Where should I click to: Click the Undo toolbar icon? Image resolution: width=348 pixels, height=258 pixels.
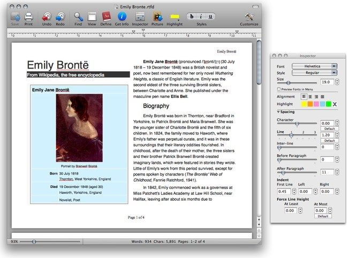click(47, 17)
